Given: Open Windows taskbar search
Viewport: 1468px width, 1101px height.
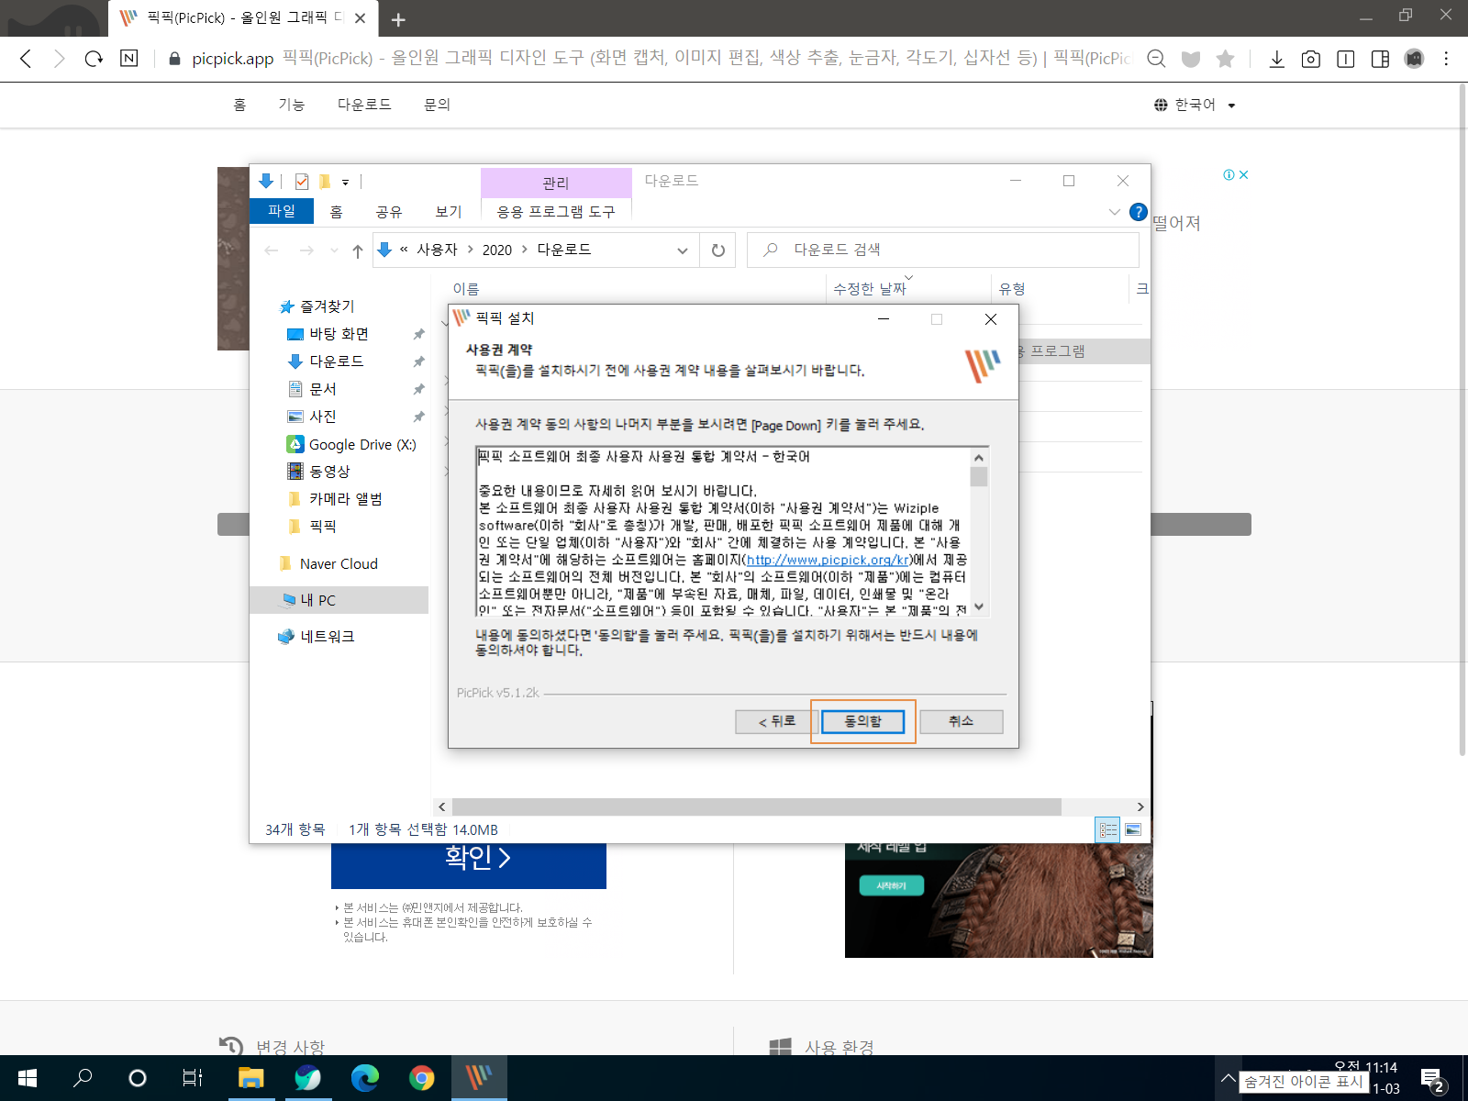Looking at the screenshot, I should [83, 1078].
